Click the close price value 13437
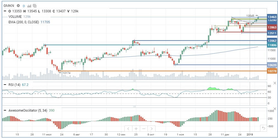 pos(61,11)
